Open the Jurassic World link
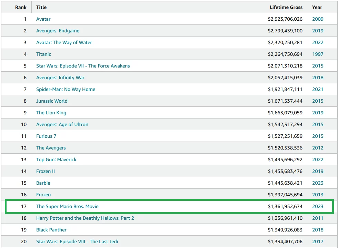The width and height of the screenshot is (338, 248). [52, 101]
